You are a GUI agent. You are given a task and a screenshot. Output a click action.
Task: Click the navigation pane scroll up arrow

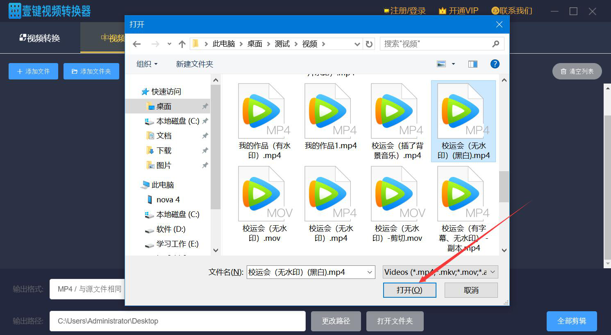click(x=216, y=80)
